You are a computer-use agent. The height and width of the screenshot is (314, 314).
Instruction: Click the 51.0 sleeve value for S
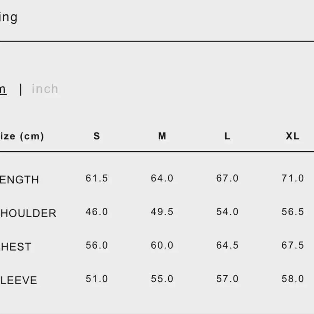[x=97, y=279]
